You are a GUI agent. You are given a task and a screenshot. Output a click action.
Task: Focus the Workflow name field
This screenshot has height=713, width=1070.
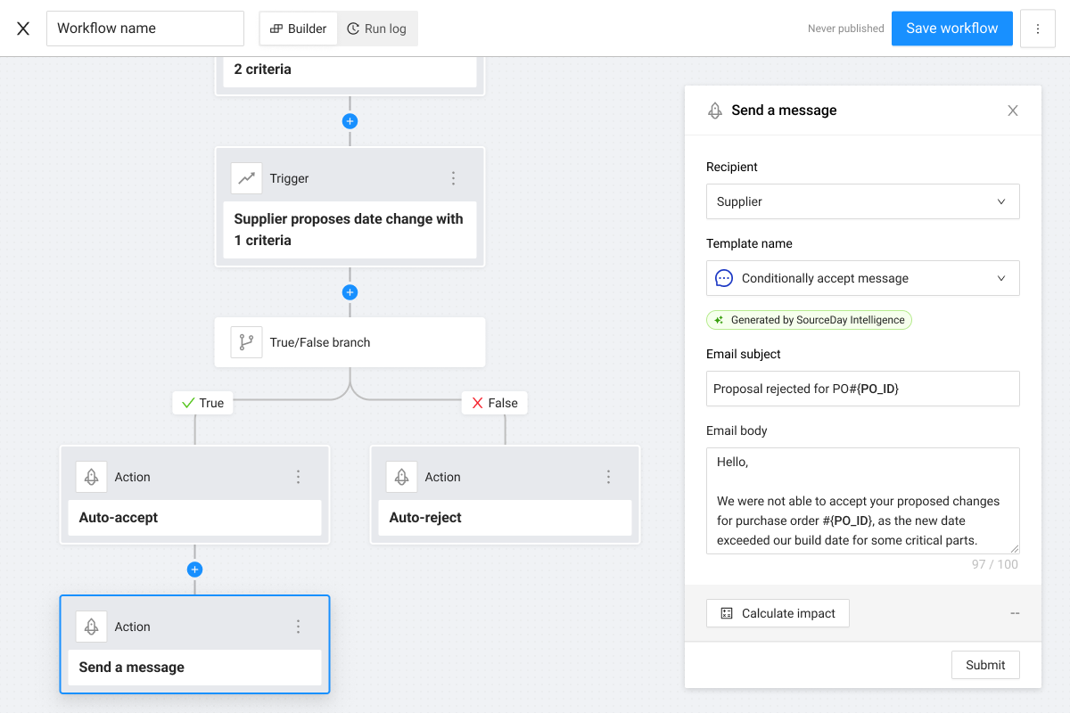(x=145, y=29)
